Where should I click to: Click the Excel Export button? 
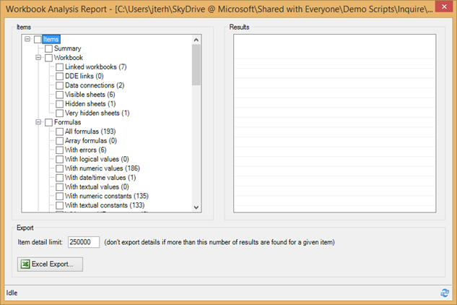coord(50,264)
